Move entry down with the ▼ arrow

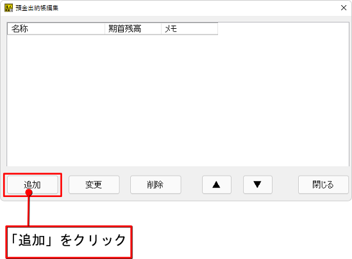point(258,185)
